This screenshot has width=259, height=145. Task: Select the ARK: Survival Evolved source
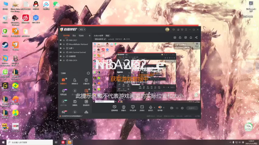75,52
